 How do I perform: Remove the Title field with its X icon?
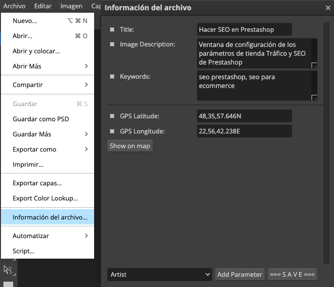click(112, 29)
